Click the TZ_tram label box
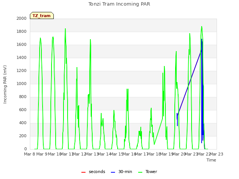239x179 pixels. click(42, 16)
